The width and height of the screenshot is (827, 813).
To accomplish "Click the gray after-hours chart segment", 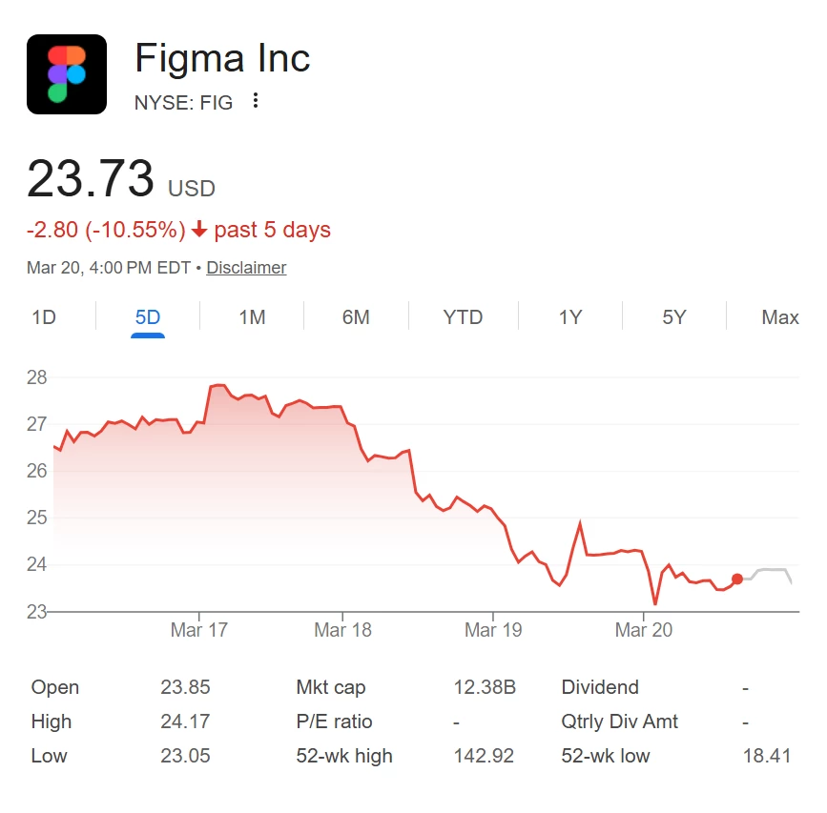I will 768,573.
